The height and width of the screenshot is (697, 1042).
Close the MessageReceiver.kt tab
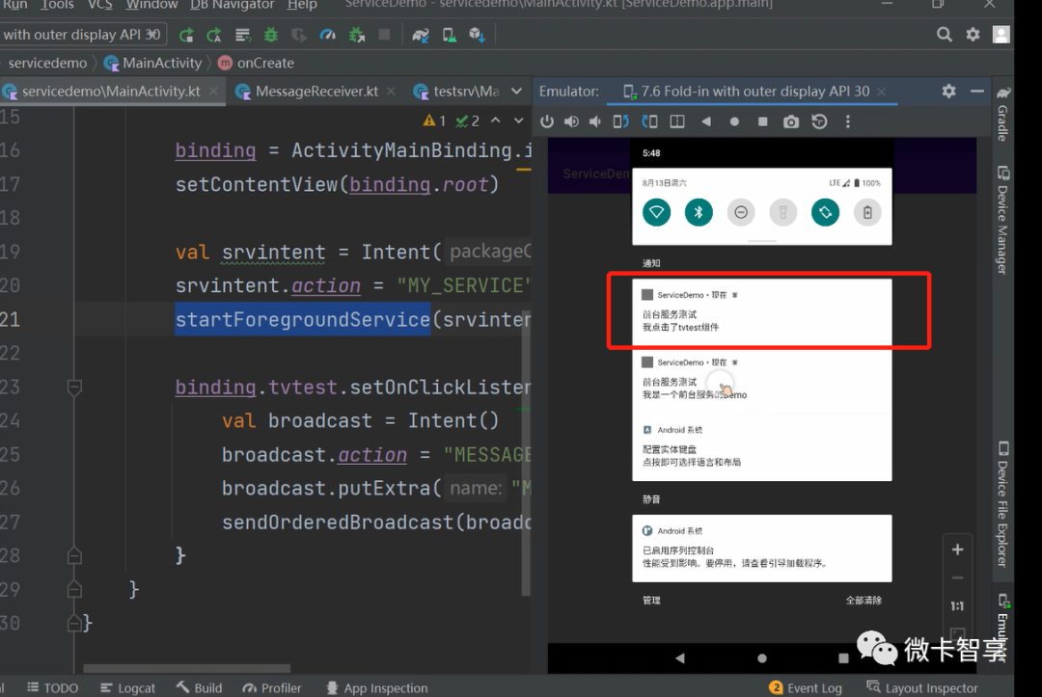pyautogui.click(x=392, y=92)
